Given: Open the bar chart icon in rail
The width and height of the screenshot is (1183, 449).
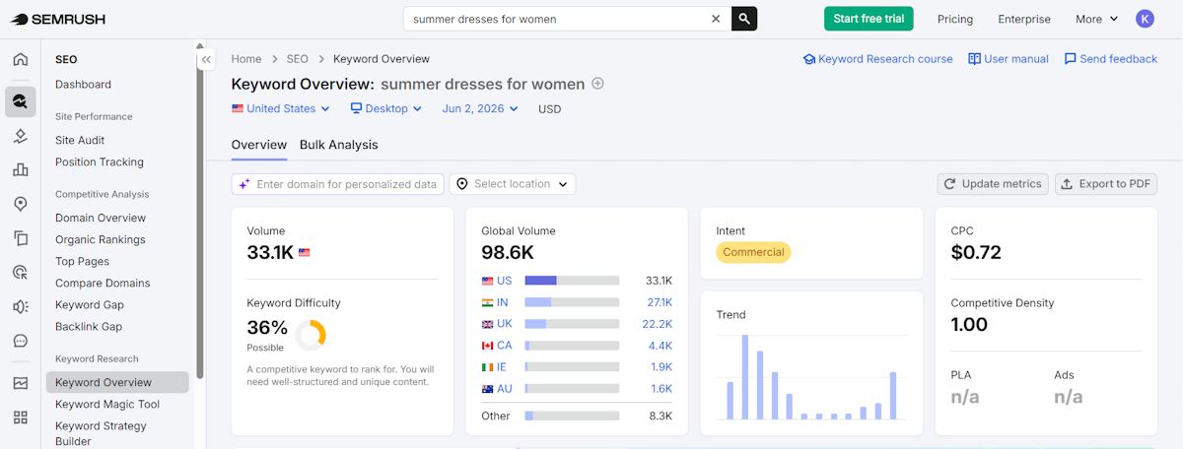Looking at the screenshot, I should click(20, 169).
